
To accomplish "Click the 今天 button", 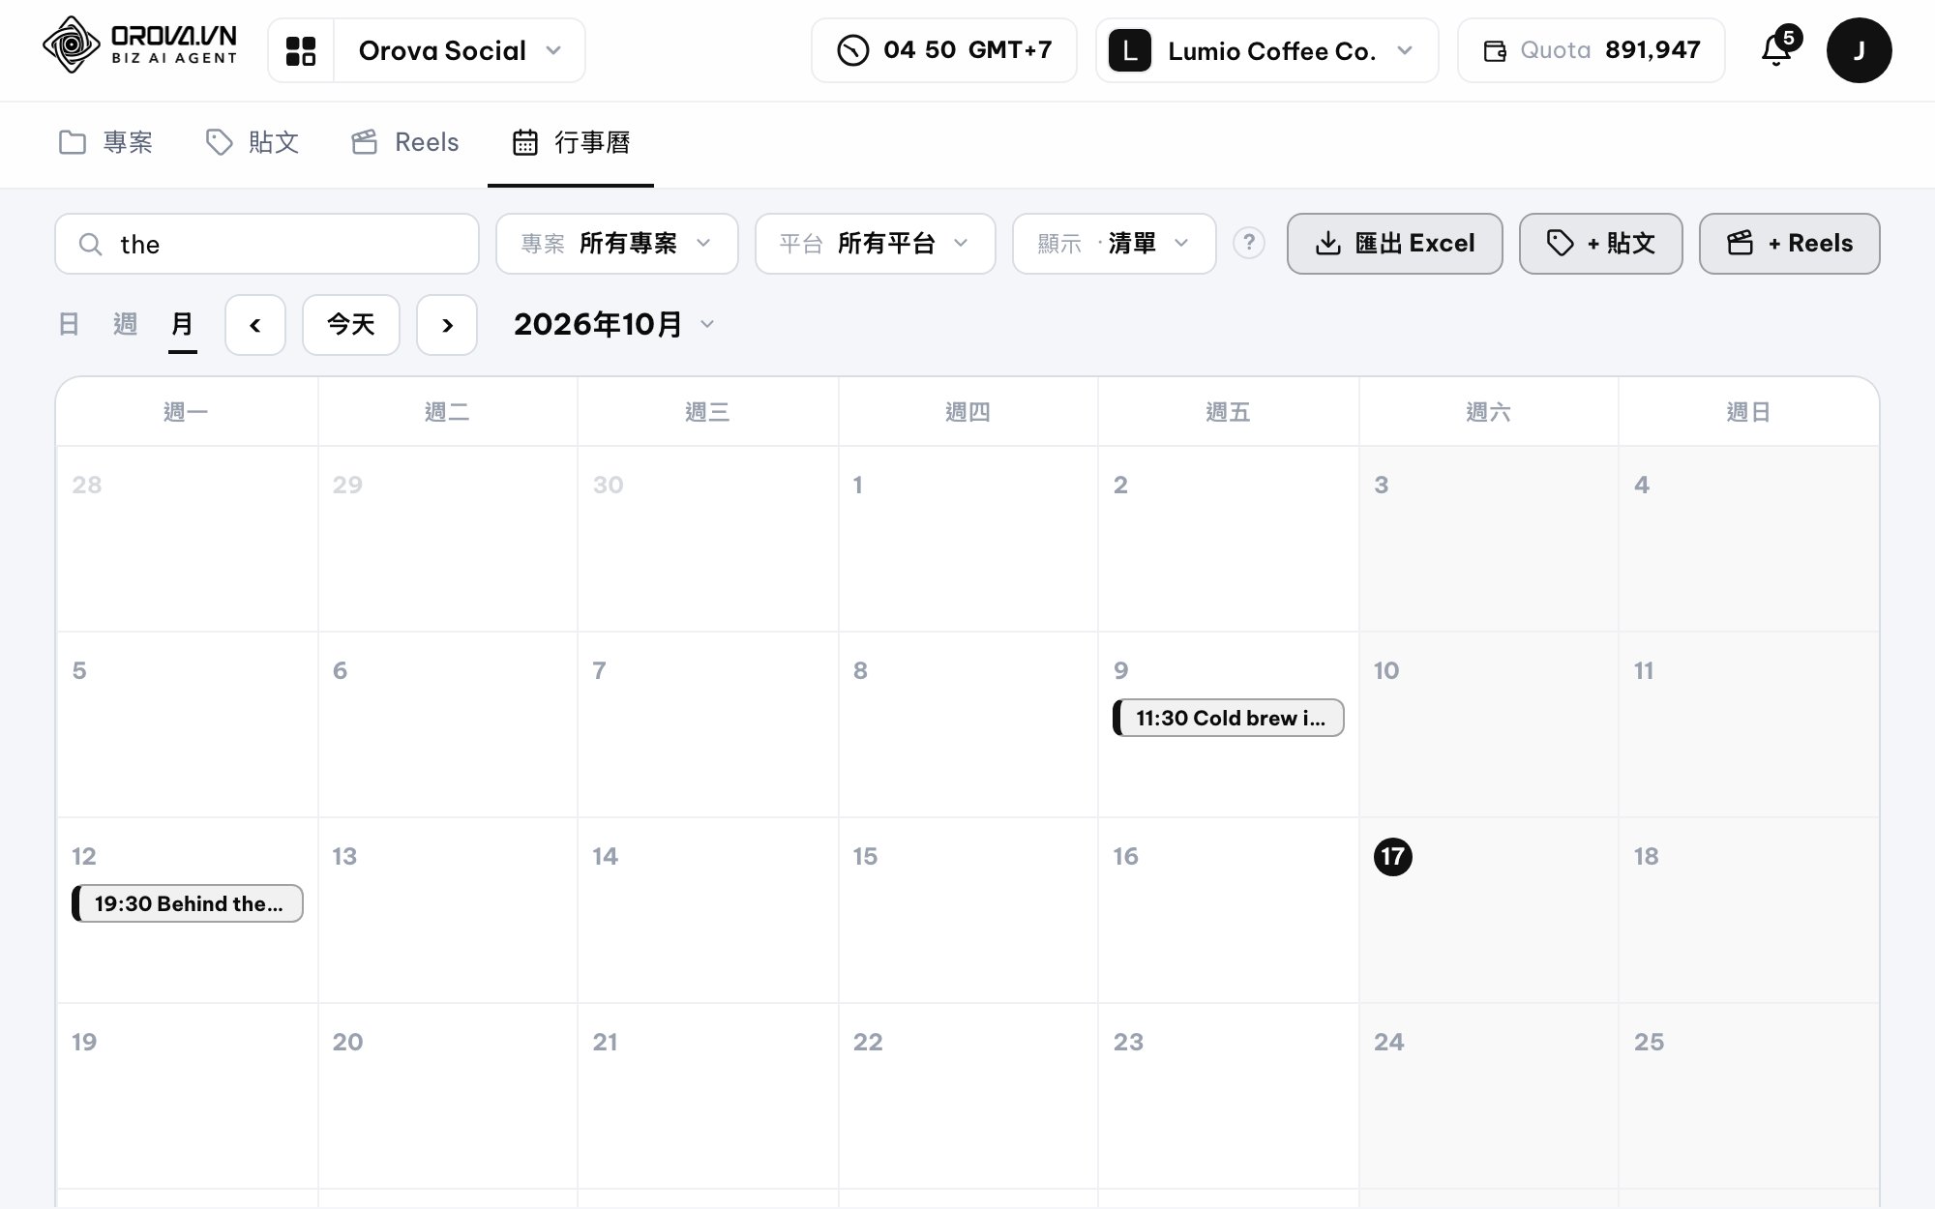I will pyautogui.click(x=351, y=325).
